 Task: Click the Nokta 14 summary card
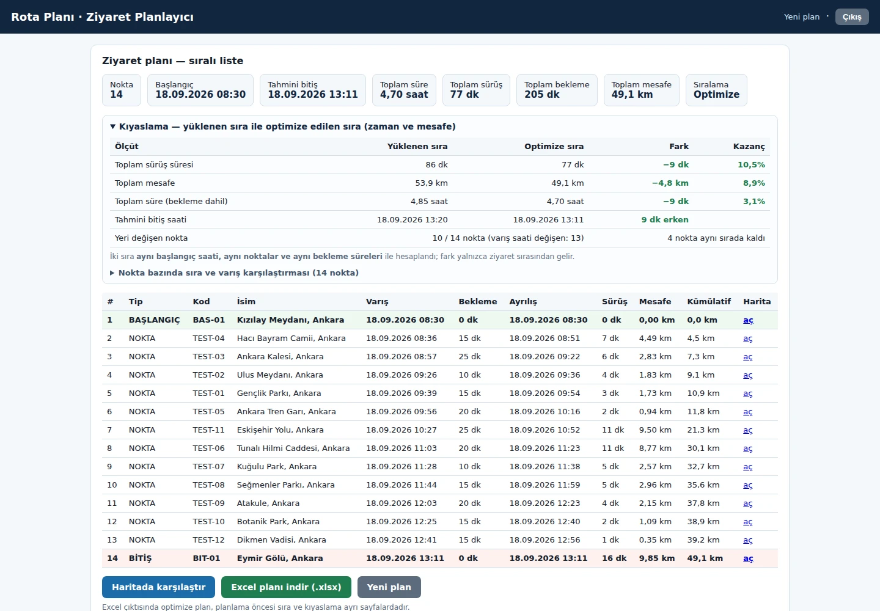pyautogui.click(x=122, y=90)
